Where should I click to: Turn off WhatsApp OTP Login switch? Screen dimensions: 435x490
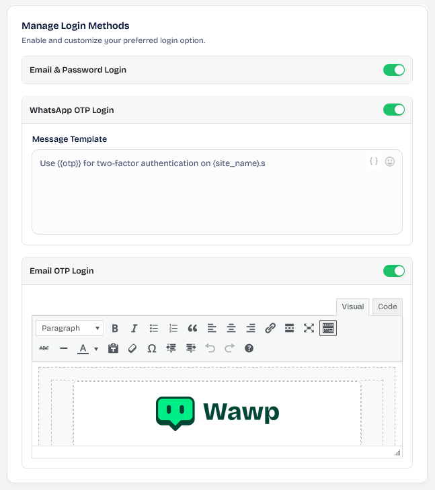[x=394, y=110]
